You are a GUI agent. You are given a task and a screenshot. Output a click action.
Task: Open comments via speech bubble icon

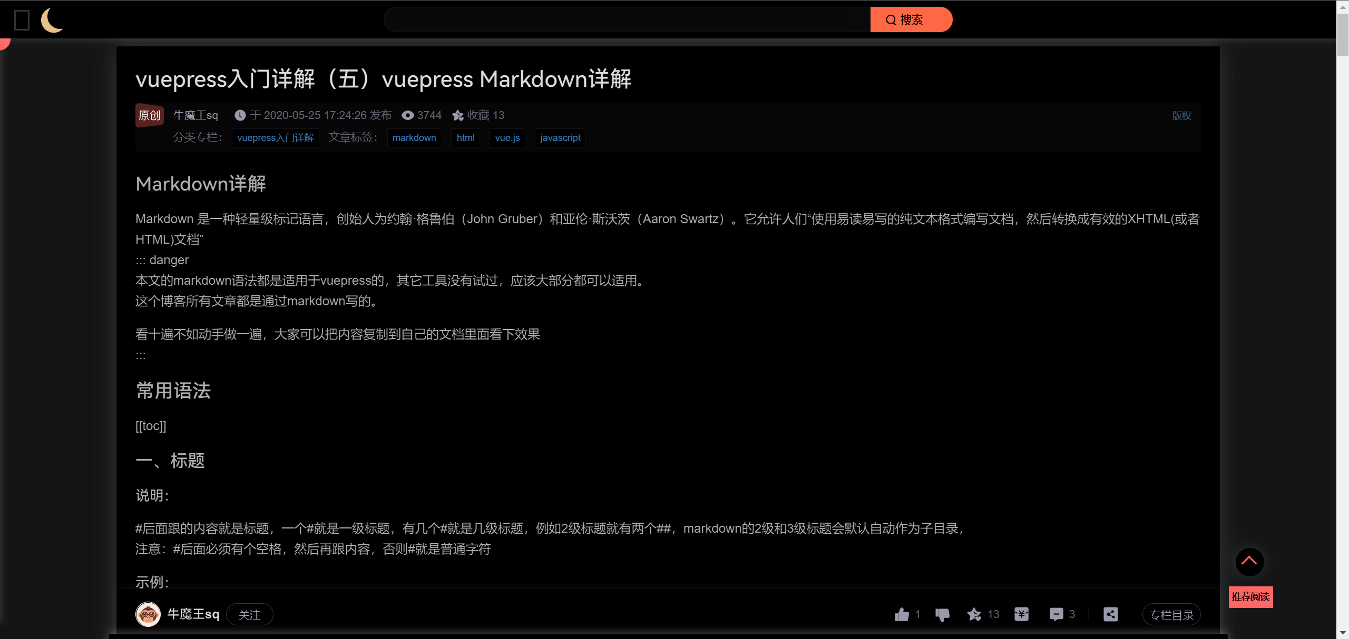(x=1056, y=614)
